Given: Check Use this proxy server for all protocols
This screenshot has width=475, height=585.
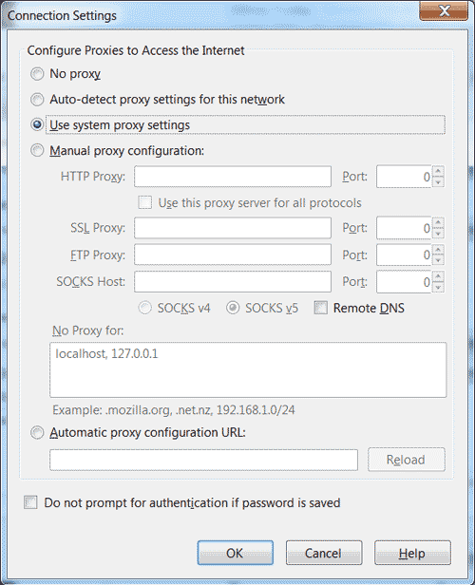Looking at the screenshot, I should click(145, 202).
